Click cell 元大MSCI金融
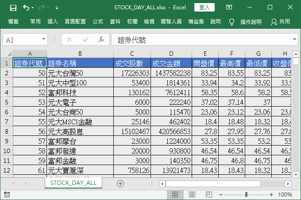 coord(80,122)
